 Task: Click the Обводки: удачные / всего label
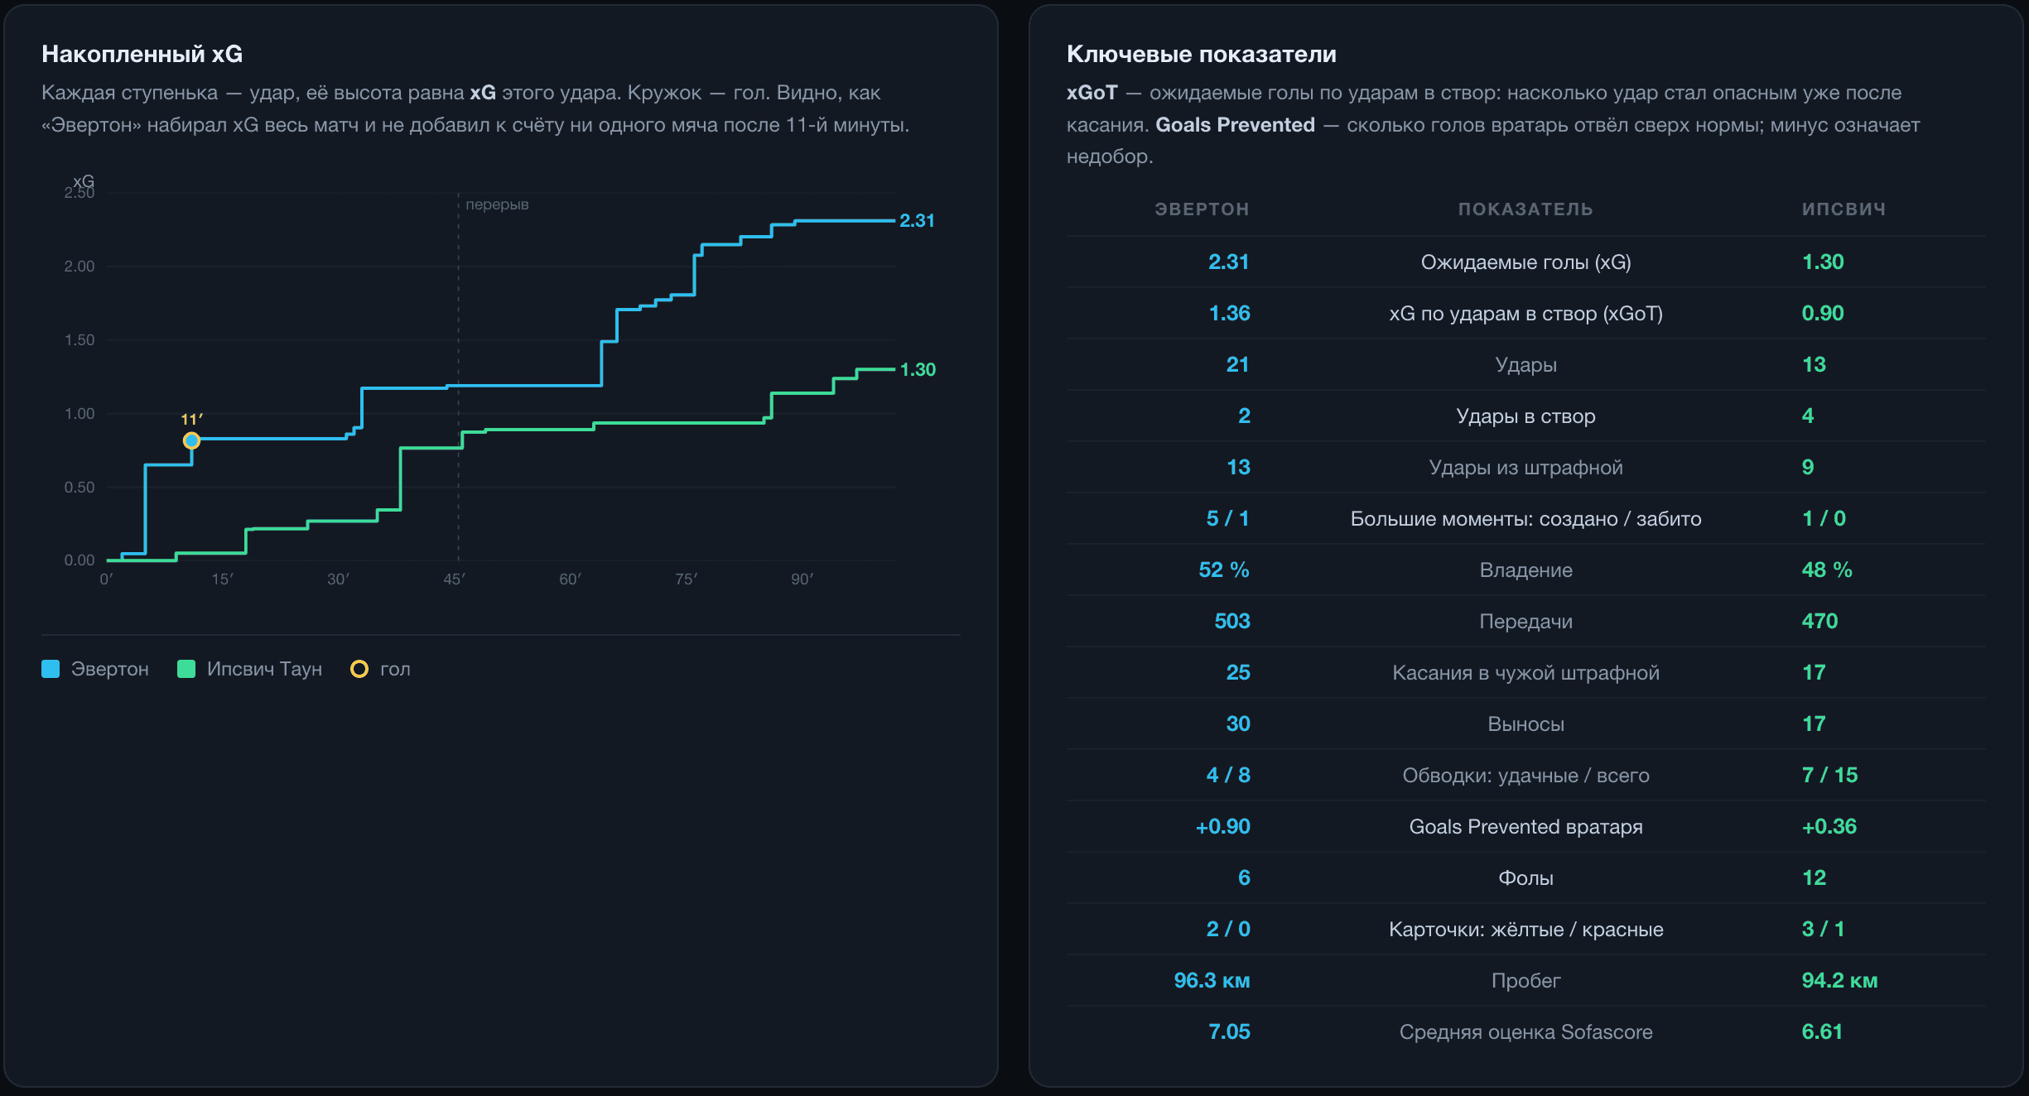1525,776
